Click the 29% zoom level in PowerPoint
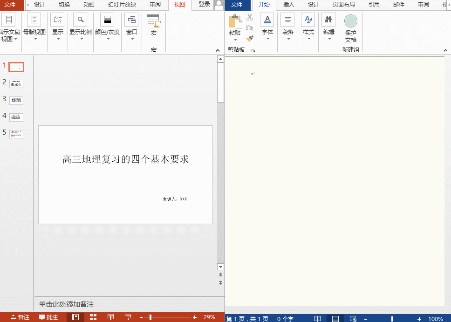Screen dimensions: 451x322 coord(209,317)
